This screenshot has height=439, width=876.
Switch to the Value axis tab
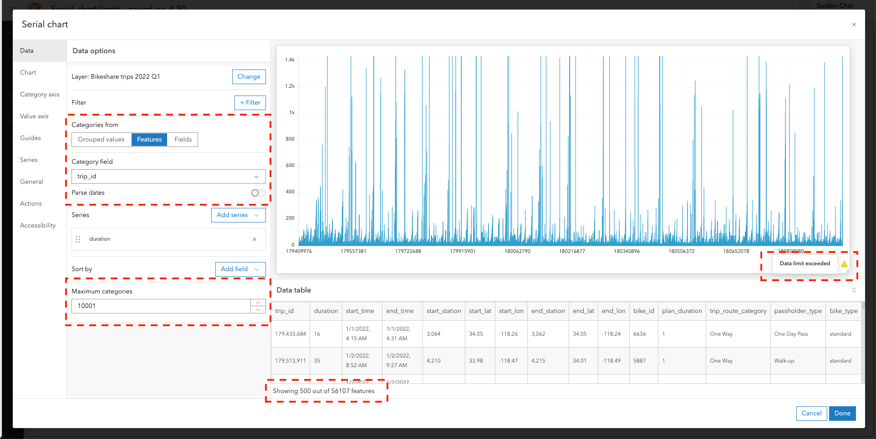[34, 116]
